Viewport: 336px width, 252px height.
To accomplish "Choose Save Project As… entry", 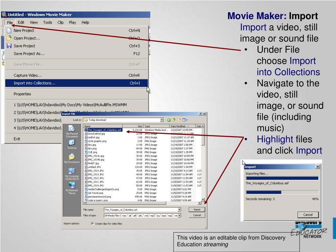I will pyautogui.click(x=76, y=53).
